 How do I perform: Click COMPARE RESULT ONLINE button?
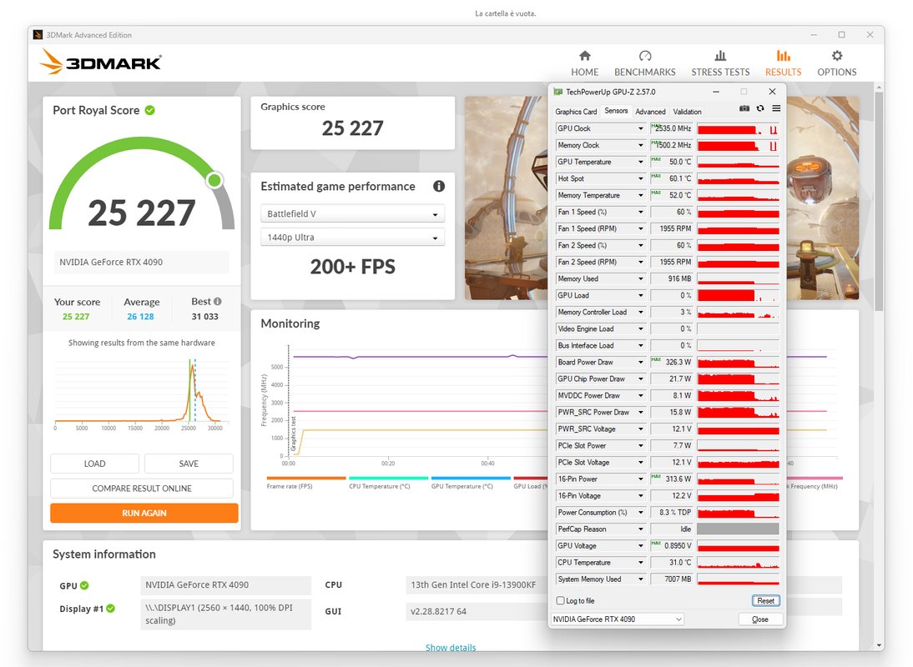(x=142, y=489)
